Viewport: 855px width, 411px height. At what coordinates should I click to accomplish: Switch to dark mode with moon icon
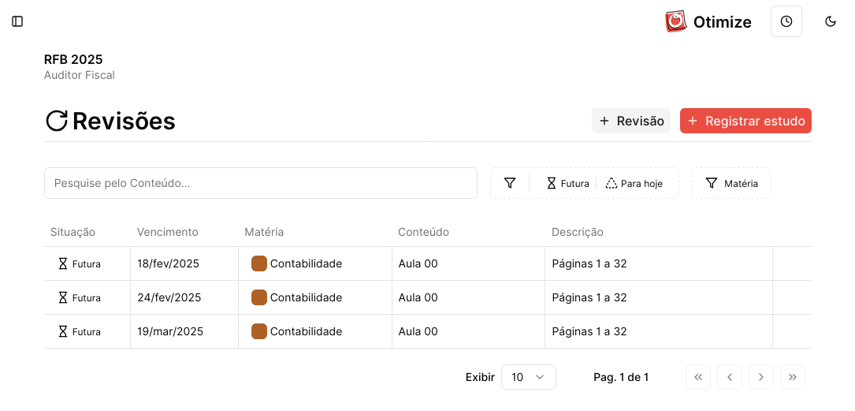coord(830,21)
